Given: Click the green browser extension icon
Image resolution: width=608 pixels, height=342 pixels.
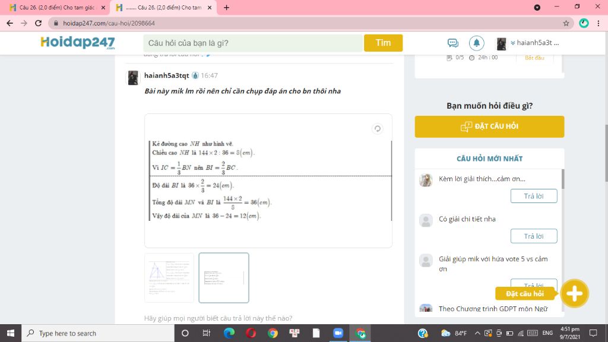Looking at the screenshot, I should tap(584, 23).
